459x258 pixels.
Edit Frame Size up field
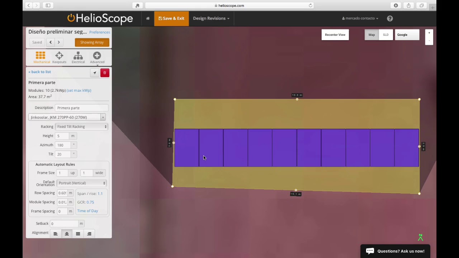62,173
